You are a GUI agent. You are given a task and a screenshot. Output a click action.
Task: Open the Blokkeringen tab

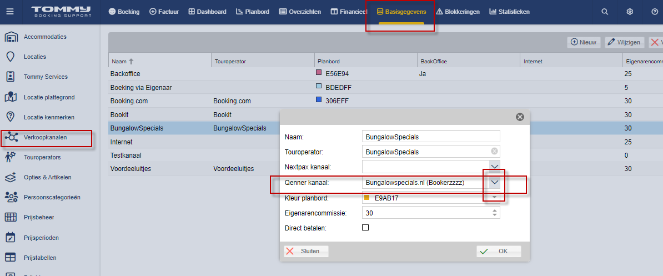[x=458, y=12]
